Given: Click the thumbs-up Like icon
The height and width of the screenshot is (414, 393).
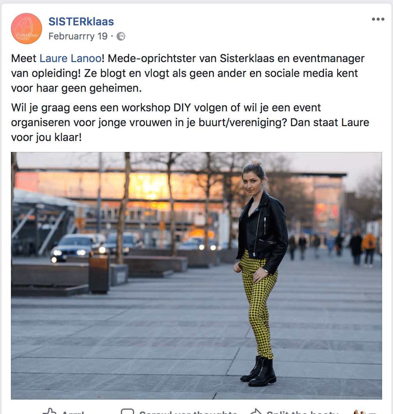Looking at the screenshot, I should [50, 411].
